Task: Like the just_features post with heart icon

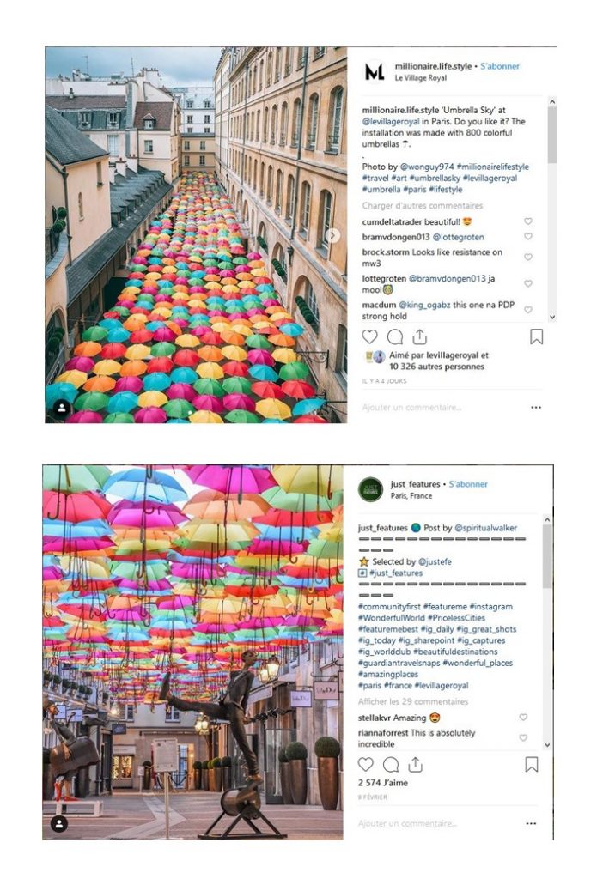Action: 366,765
